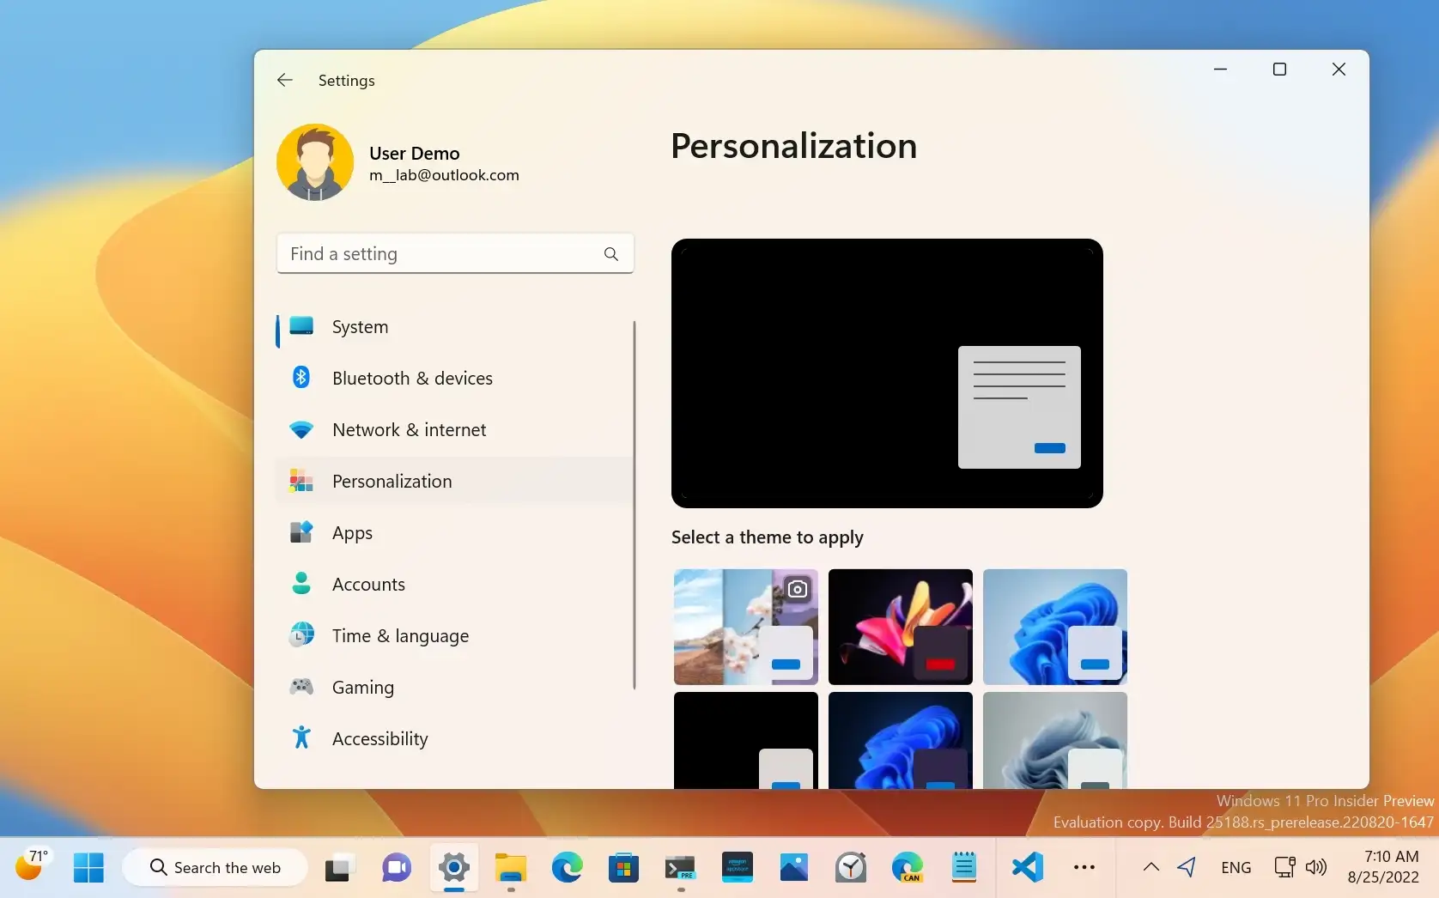Open the clock showing 7:10 AM
Screen dimensions: 1439x898
1383,867
